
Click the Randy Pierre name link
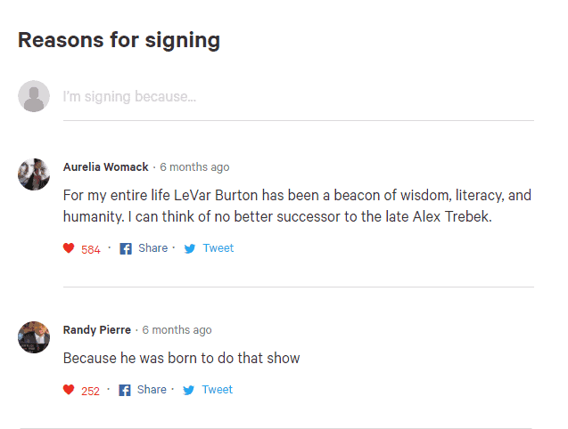coord(96,330)
